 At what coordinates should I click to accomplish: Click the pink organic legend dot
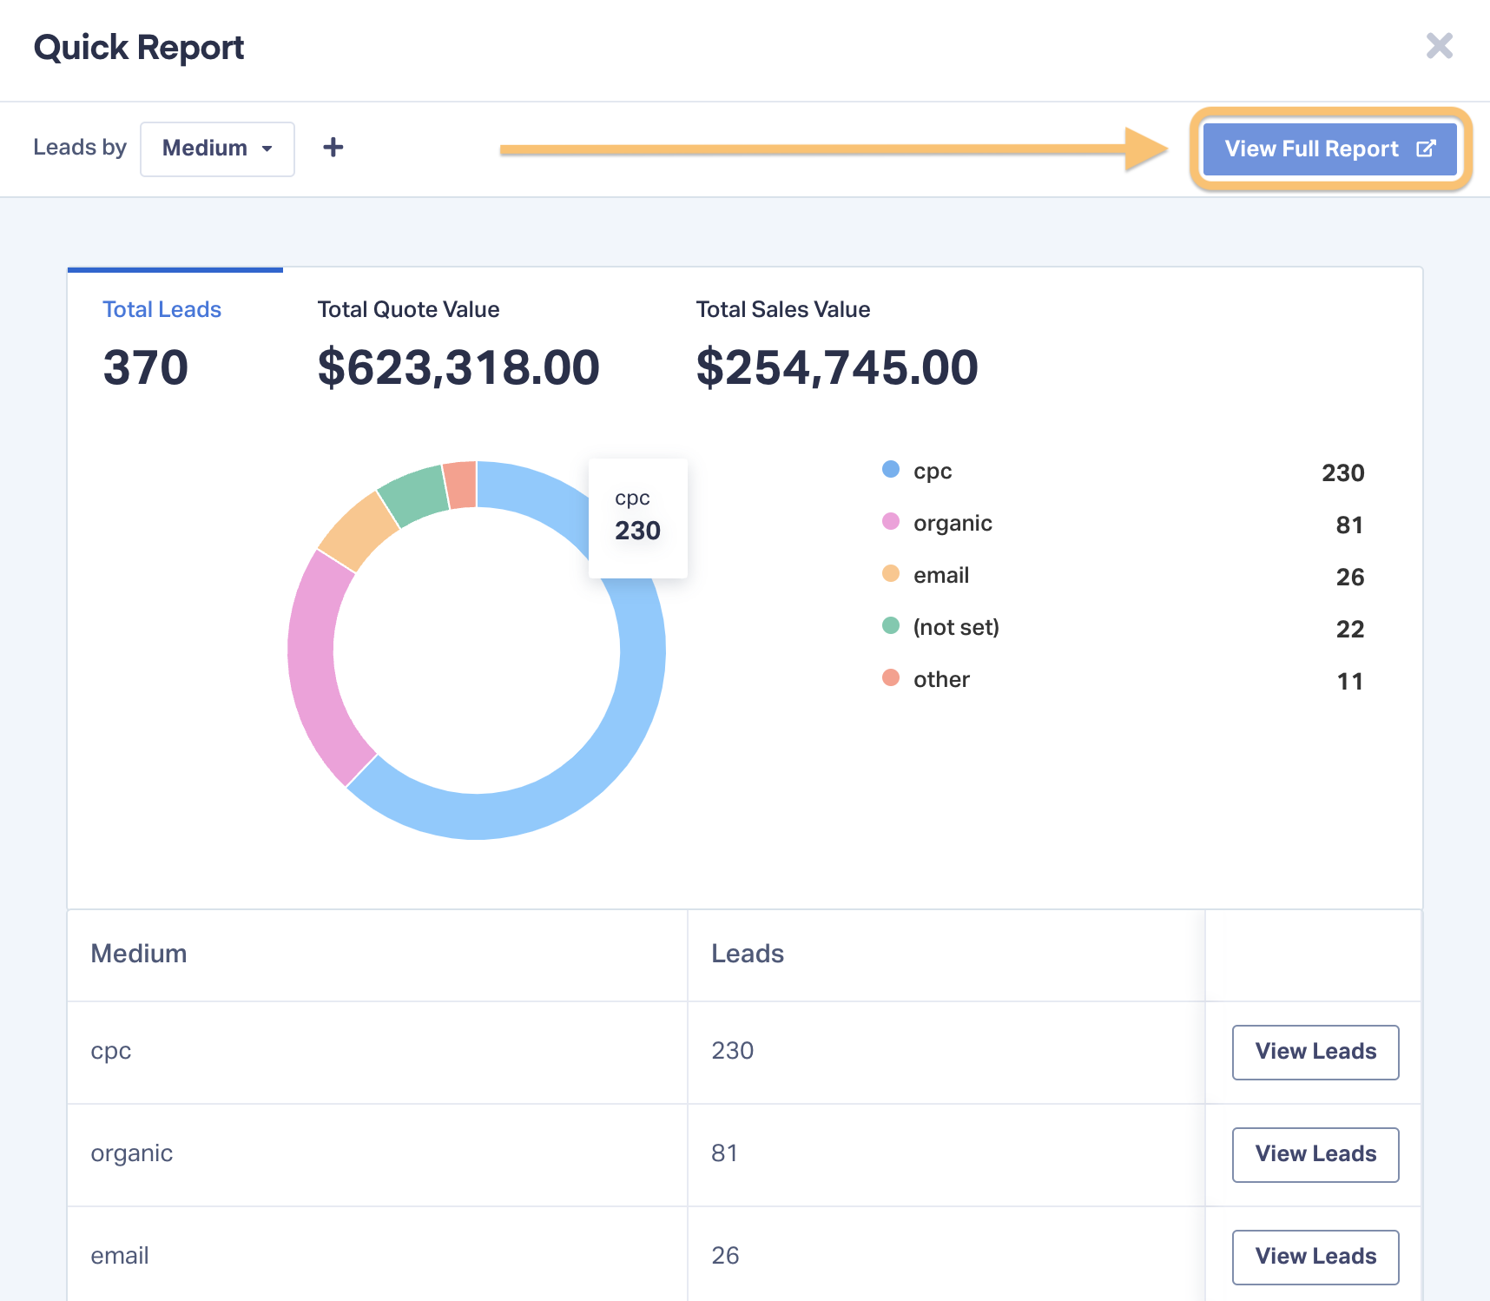(x=891, y=522)
